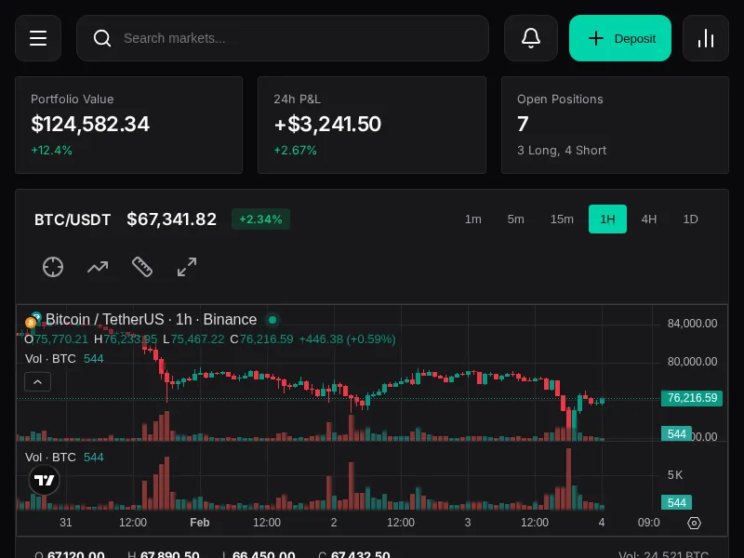
Task: Open the hamburger navigation menu
Action: pos(38,38)
